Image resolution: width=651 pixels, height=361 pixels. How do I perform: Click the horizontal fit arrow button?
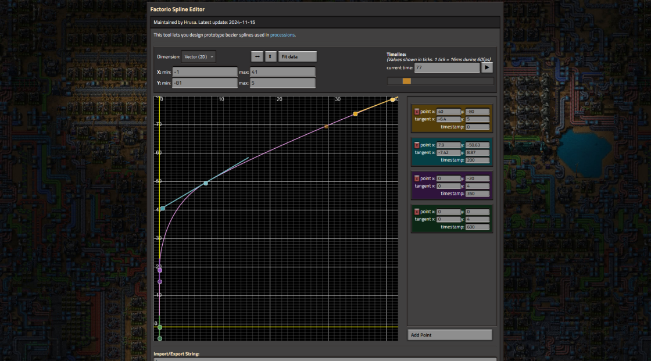[257, 56]
